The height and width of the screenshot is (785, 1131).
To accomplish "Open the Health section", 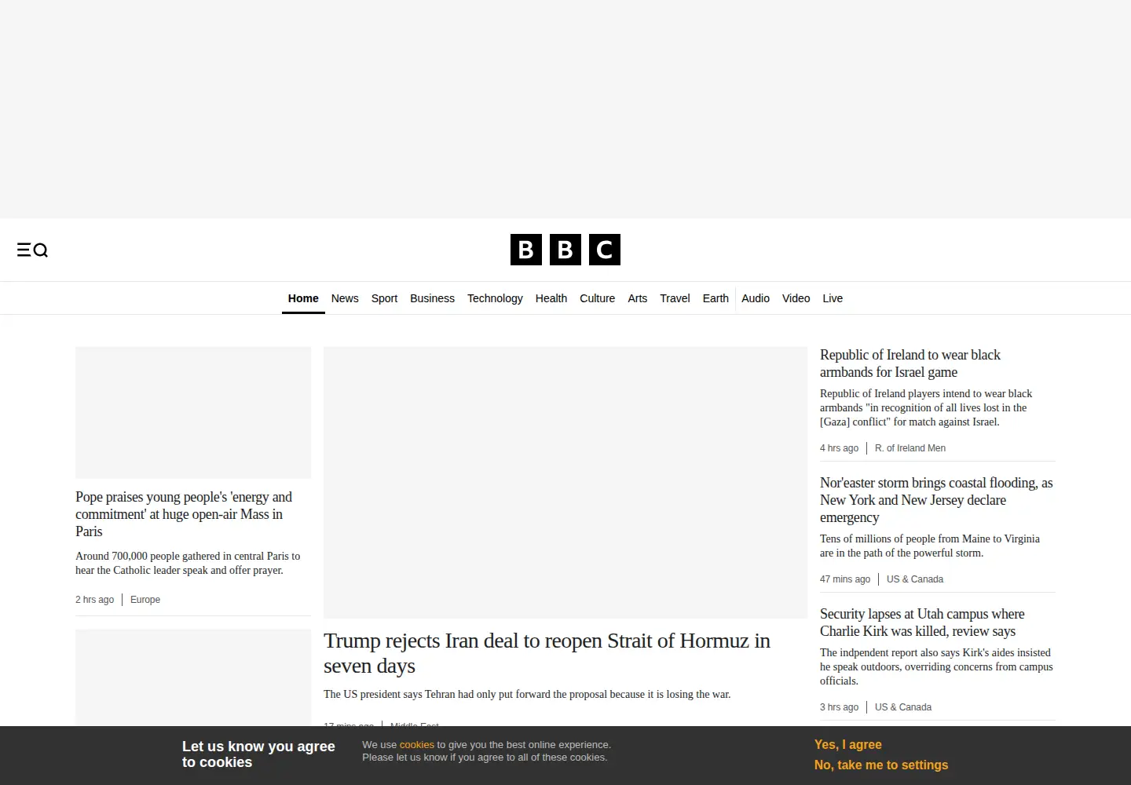I will click(551, 298).
